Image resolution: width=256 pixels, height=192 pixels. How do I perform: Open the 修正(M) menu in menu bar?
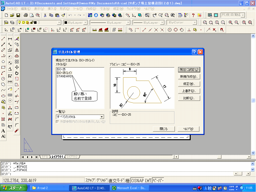118,9
